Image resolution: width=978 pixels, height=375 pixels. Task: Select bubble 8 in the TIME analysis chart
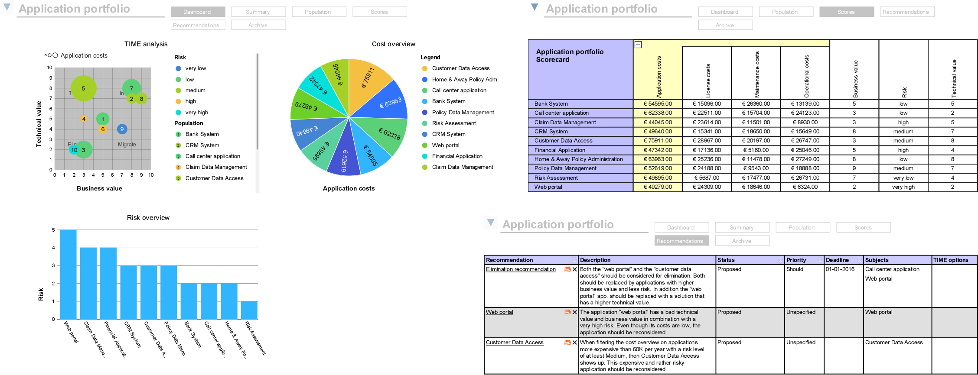pyautogui.click(x=141, y=99)
